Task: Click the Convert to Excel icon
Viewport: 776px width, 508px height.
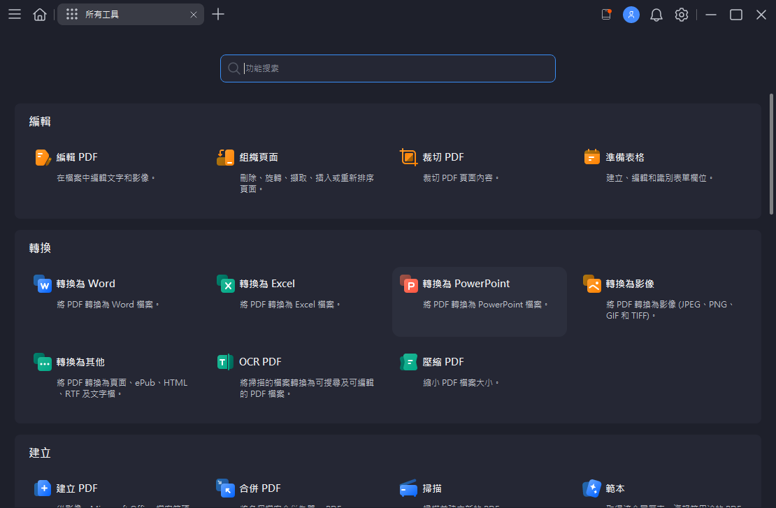Action: (x=226, y=284)
